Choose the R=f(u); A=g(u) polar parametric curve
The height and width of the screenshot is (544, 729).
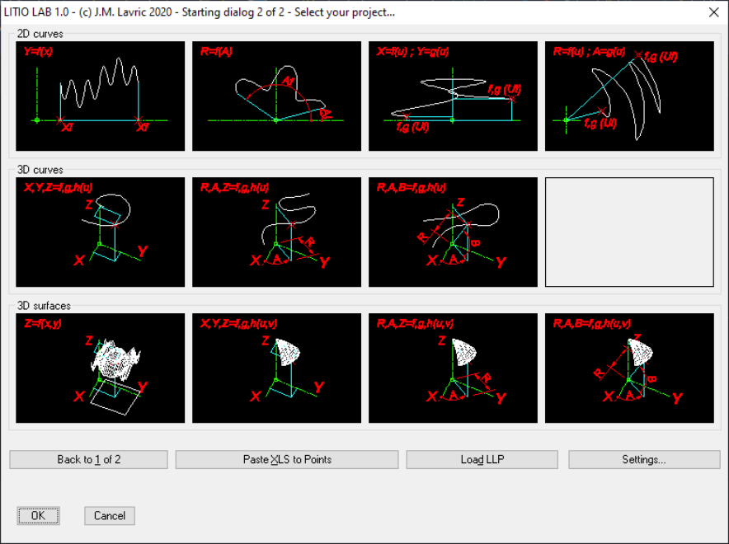coord(629,96)
